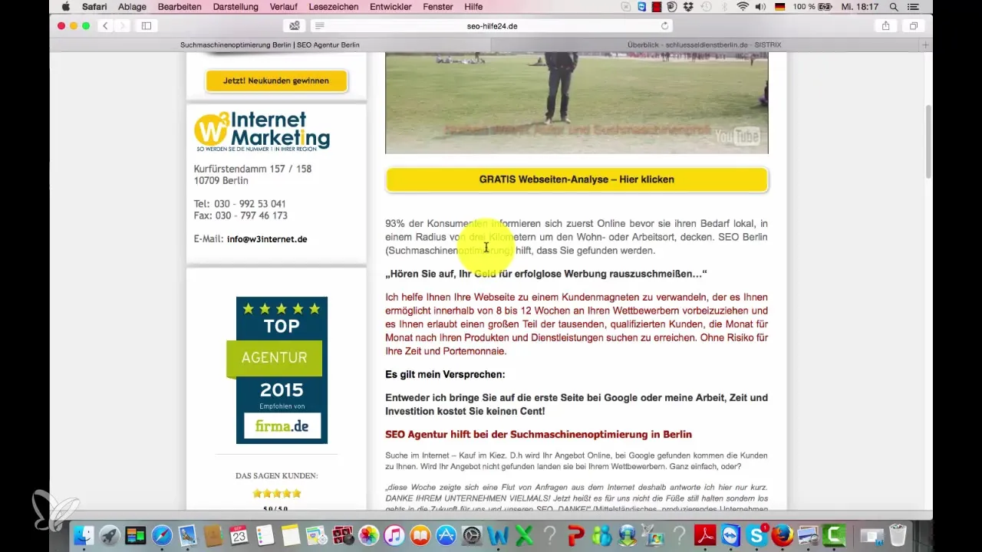Click heading 'SEO Agentur hilft bei der Suchmaschinenoptimierung in Berlin'

point(539,435)
